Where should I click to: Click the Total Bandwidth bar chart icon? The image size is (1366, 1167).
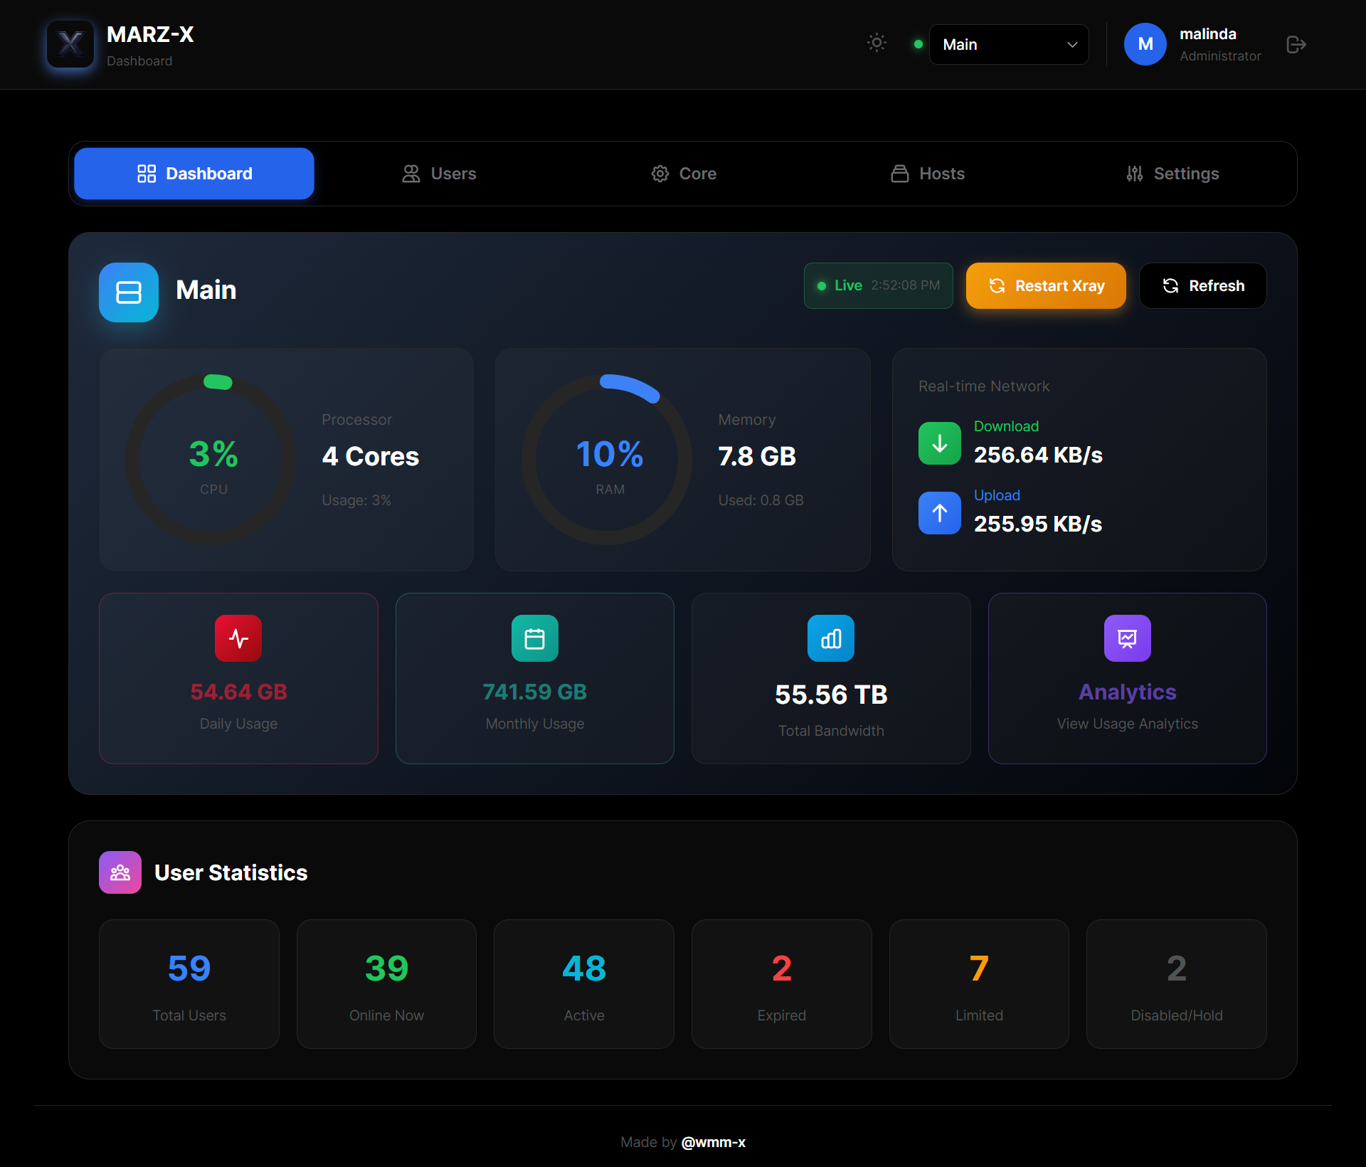[830, 638]
